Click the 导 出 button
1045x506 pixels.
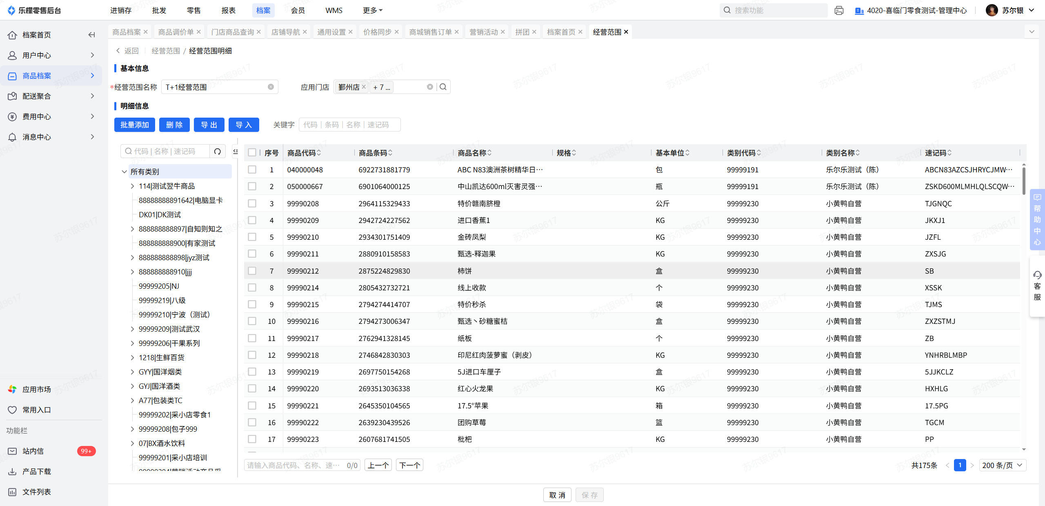pyautogui.click(x=209, y=125)
